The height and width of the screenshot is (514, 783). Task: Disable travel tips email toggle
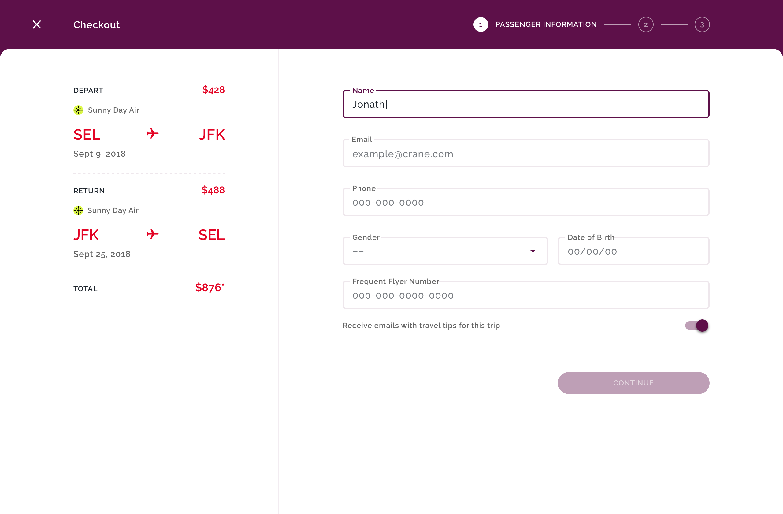pos(697,326)
